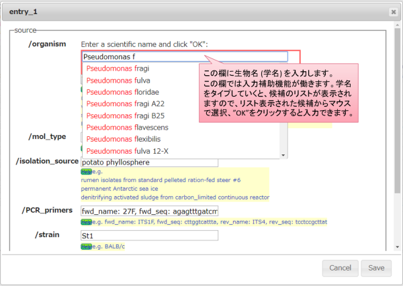Click example text "rumen isolates from standard pelleted"

pos(134,180)
